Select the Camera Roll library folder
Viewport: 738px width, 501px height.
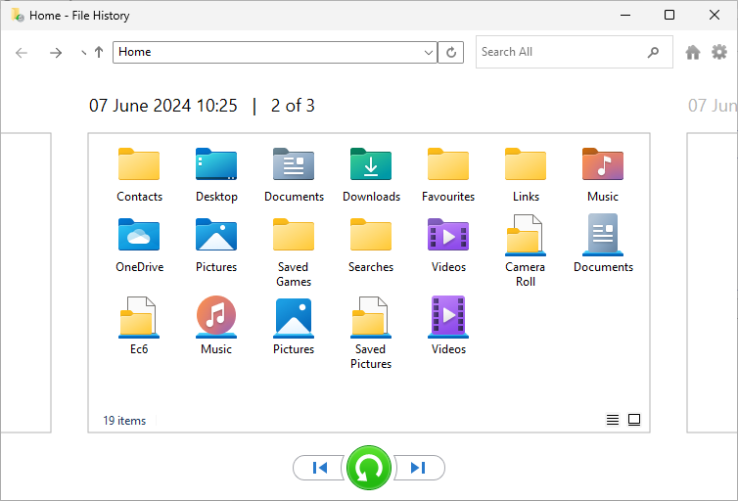(x=526, y=251)
